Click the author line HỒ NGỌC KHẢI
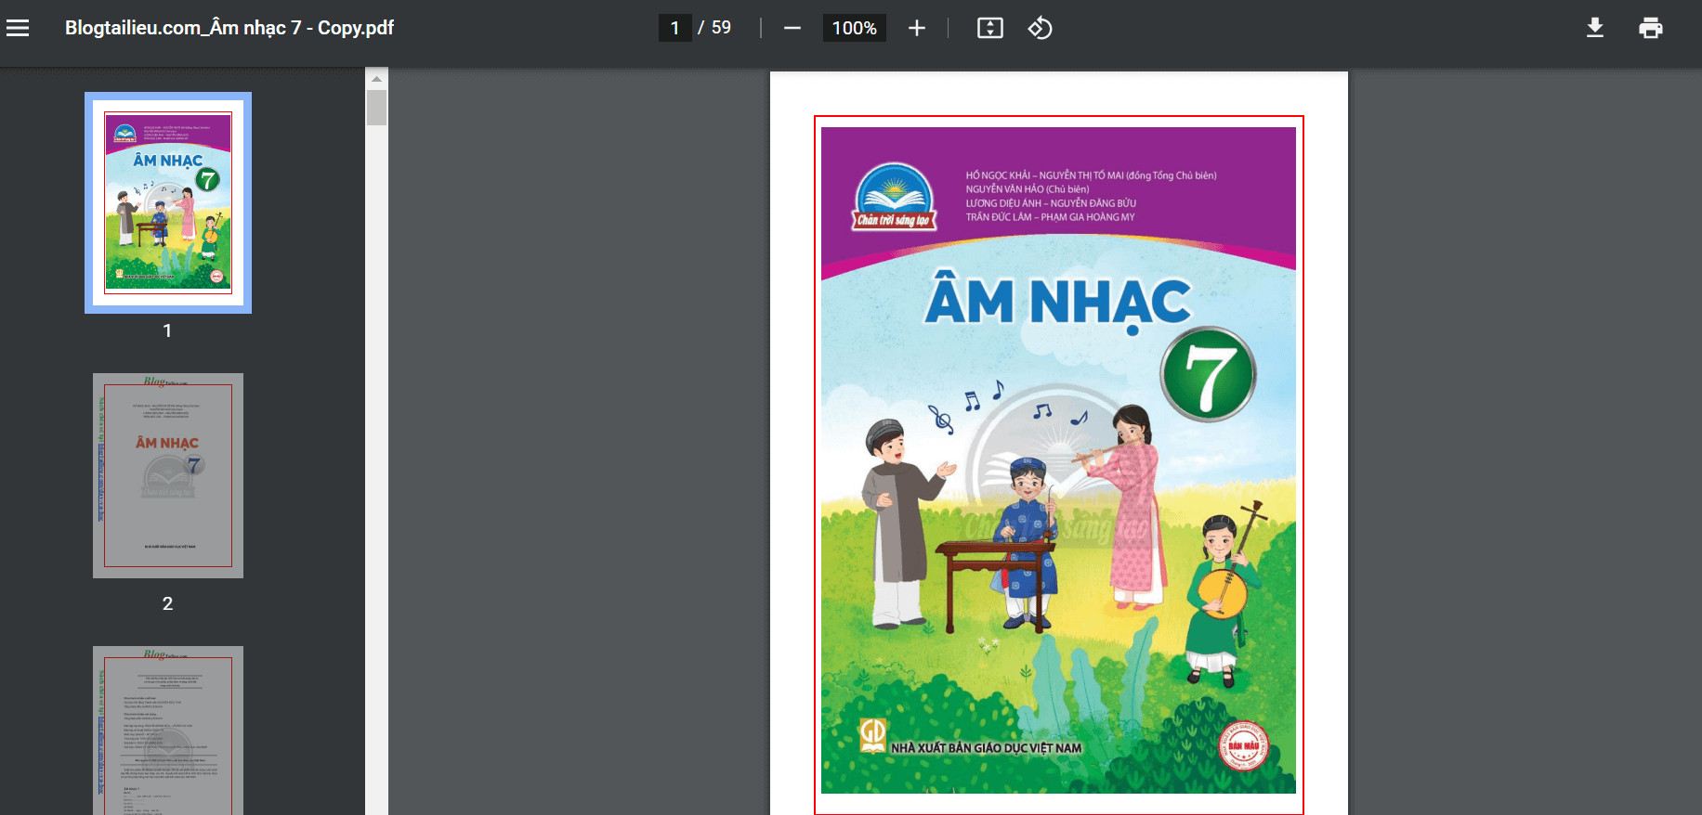 1091,175
